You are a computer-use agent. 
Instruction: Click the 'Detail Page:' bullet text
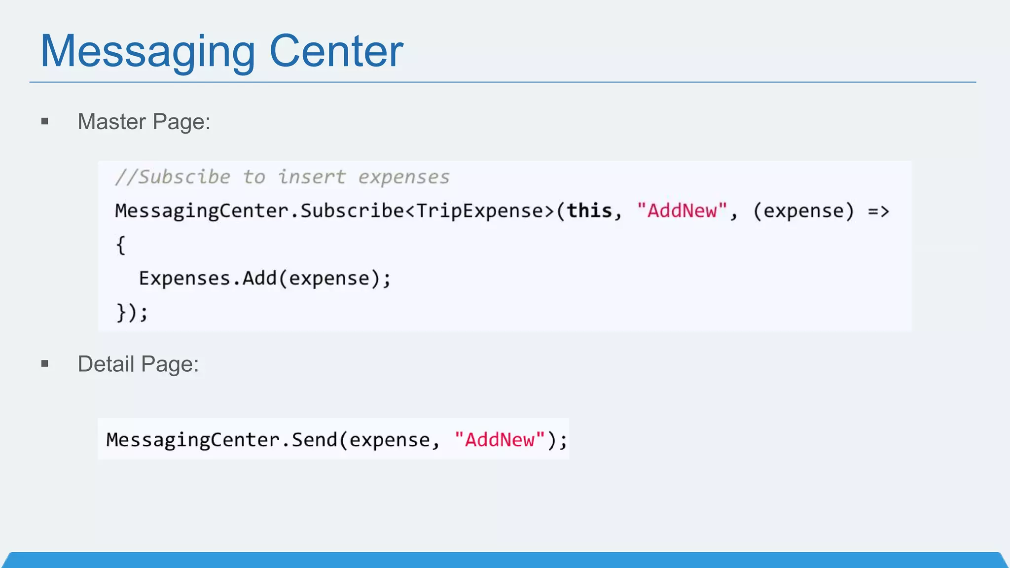tap(138, 364)
